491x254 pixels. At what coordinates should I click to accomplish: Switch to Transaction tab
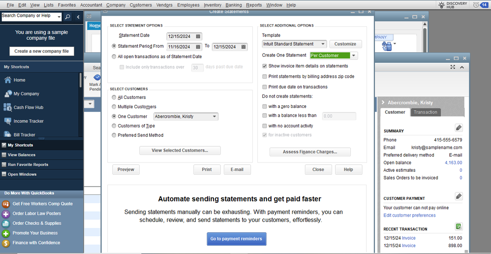[425, 112]
